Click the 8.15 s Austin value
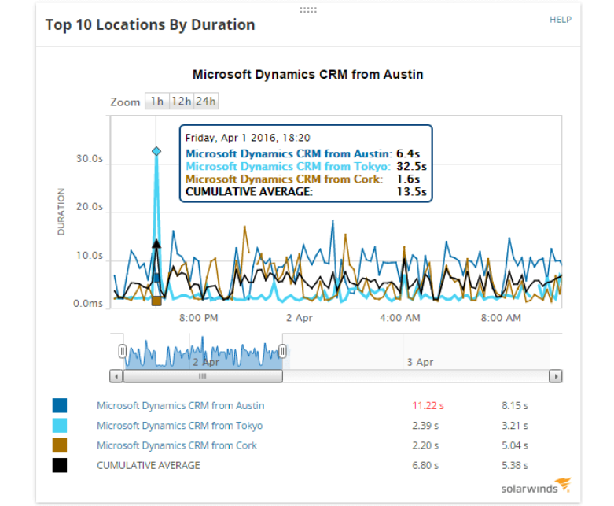Image resolution: width=614 pixels, height=506 pixels. [x=515, y=405]
